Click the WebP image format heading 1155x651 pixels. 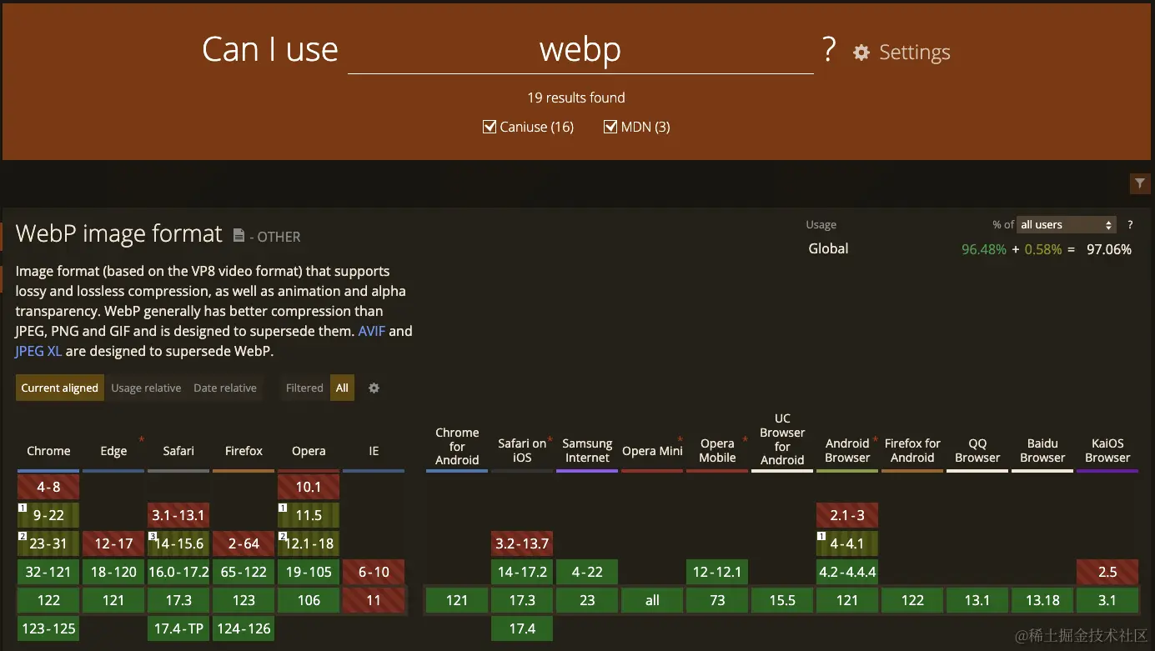coord(119,233)
